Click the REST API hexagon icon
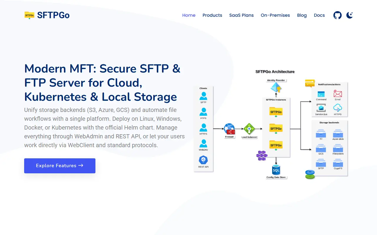 pyautogui.click(x=203, y=160)
